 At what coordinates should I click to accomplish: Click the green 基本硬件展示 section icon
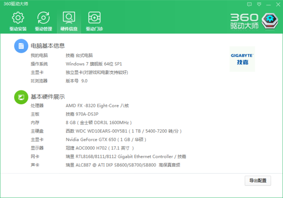point(20,97)
